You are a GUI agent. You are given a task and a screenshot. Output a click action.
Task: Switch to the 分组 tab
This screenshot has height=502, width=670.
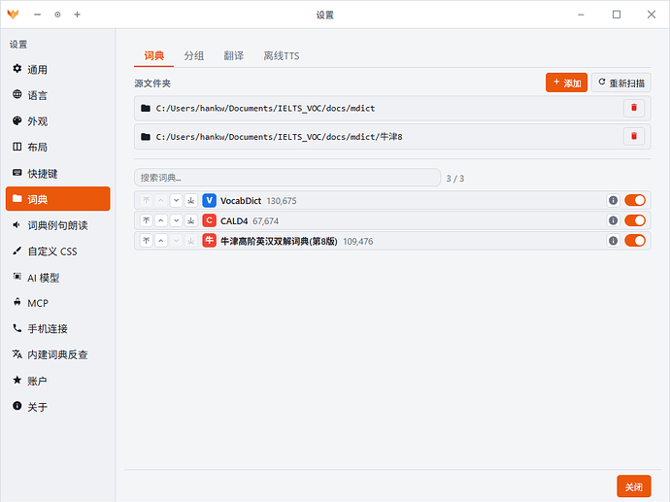(194, 56)
